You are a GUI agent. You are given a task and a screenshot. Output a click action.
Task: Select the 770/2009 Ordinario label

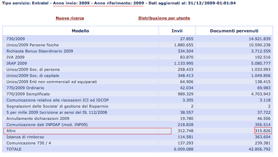25,88
